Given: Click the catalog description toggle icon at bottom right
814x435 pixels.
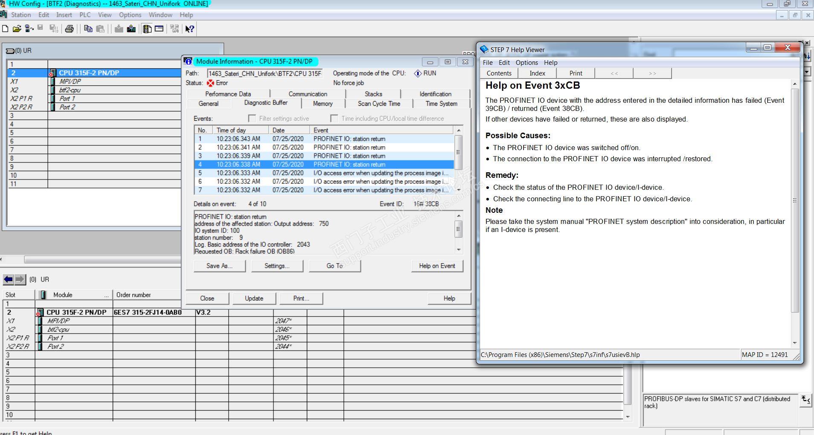Looking at the screenshot, I should point(805,400).
